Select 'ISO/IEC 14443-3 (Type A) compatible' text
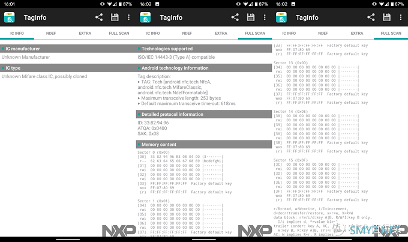Image resolution: width=408 pixels, height=242 pixels. click(x=176, y=57)
